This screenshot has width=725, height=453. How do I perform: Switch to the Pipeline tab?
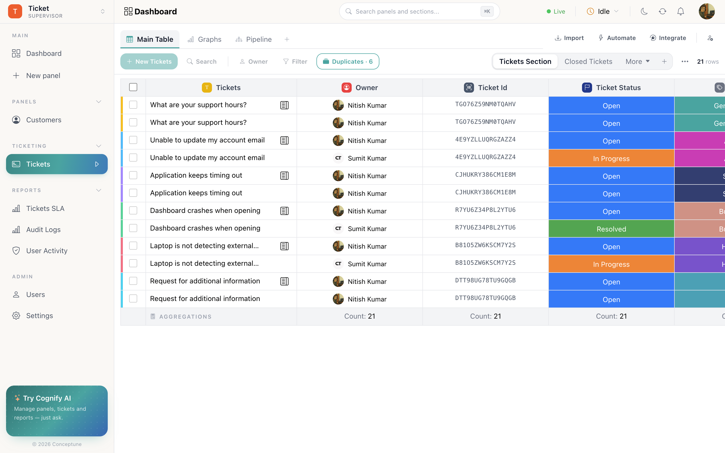(253, 39)
